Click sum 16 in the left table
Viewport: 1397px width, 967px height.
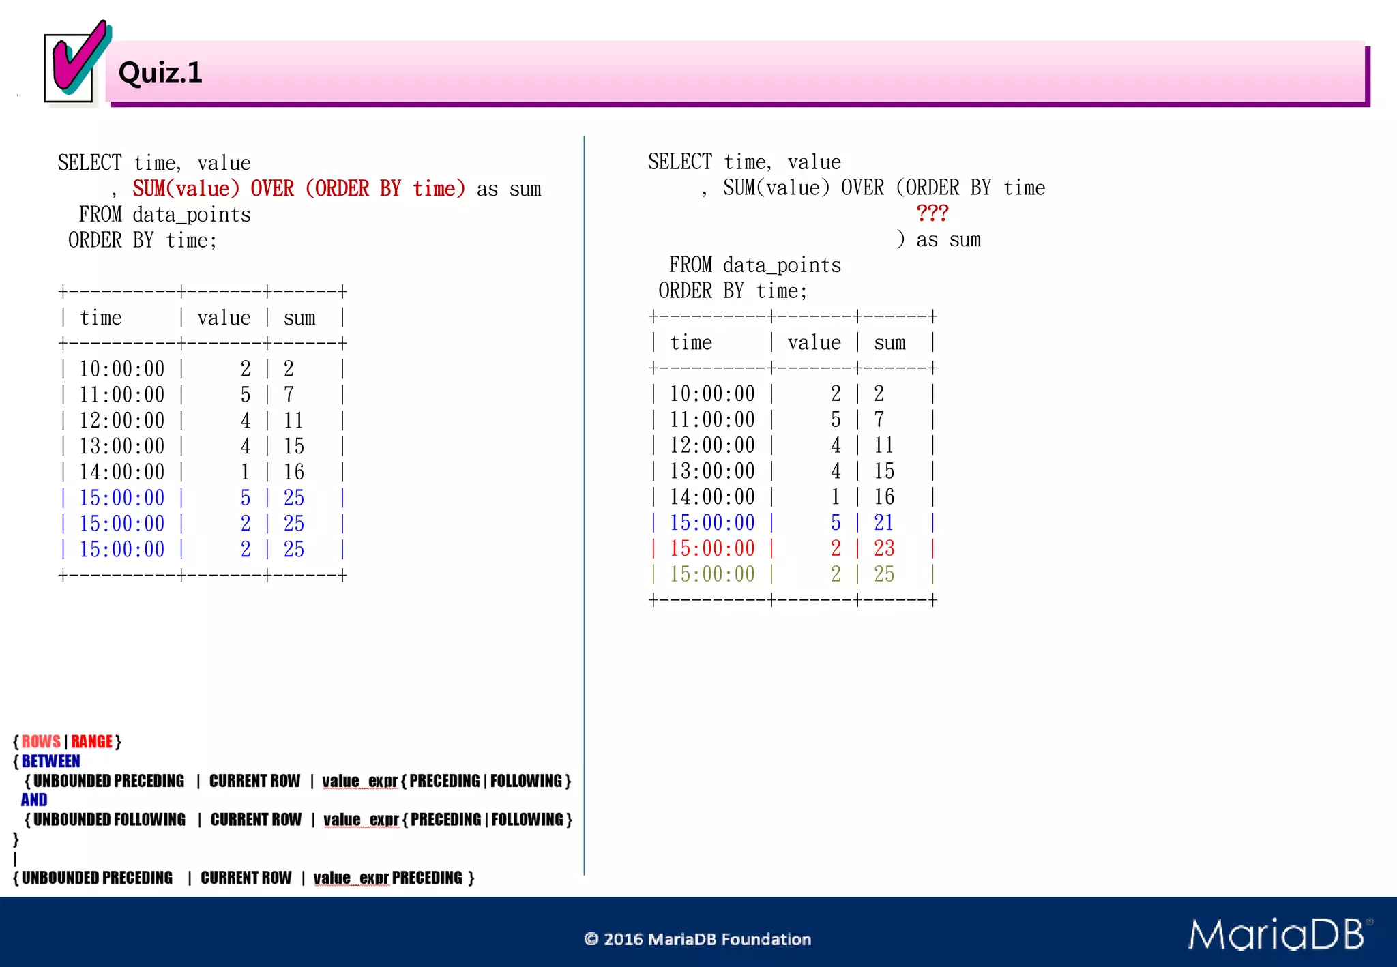coord(294,472)
